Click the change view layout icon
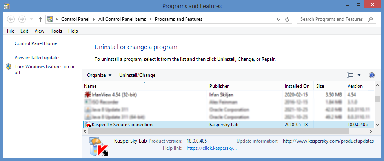 [350, 75]
